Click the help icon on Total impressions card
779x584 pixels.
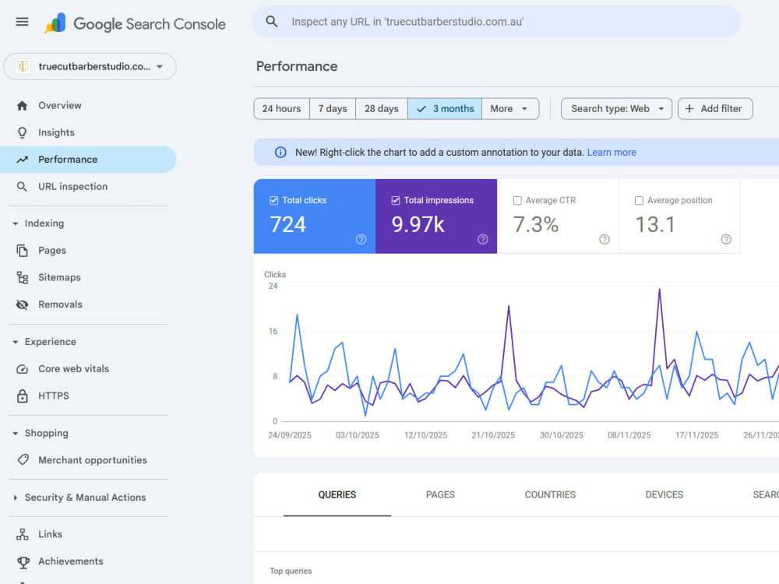483,239
